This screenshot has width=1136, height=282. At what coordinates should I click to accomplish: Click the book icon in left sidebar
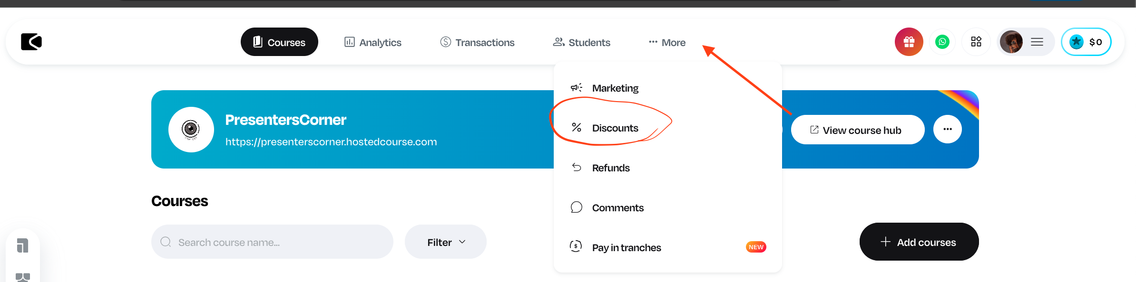pyautogui.click(x=22, y=245)
